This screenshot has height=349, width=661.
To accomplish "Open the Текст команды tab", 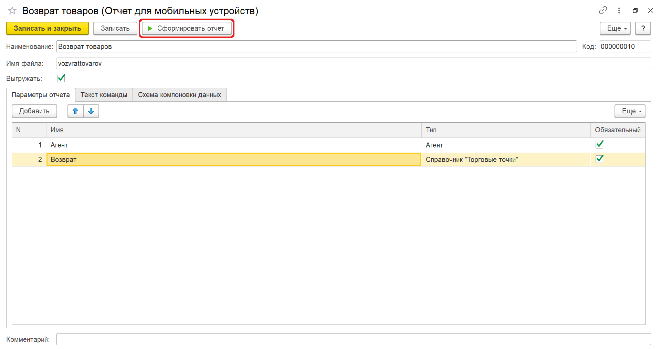I will coord(104,95).
